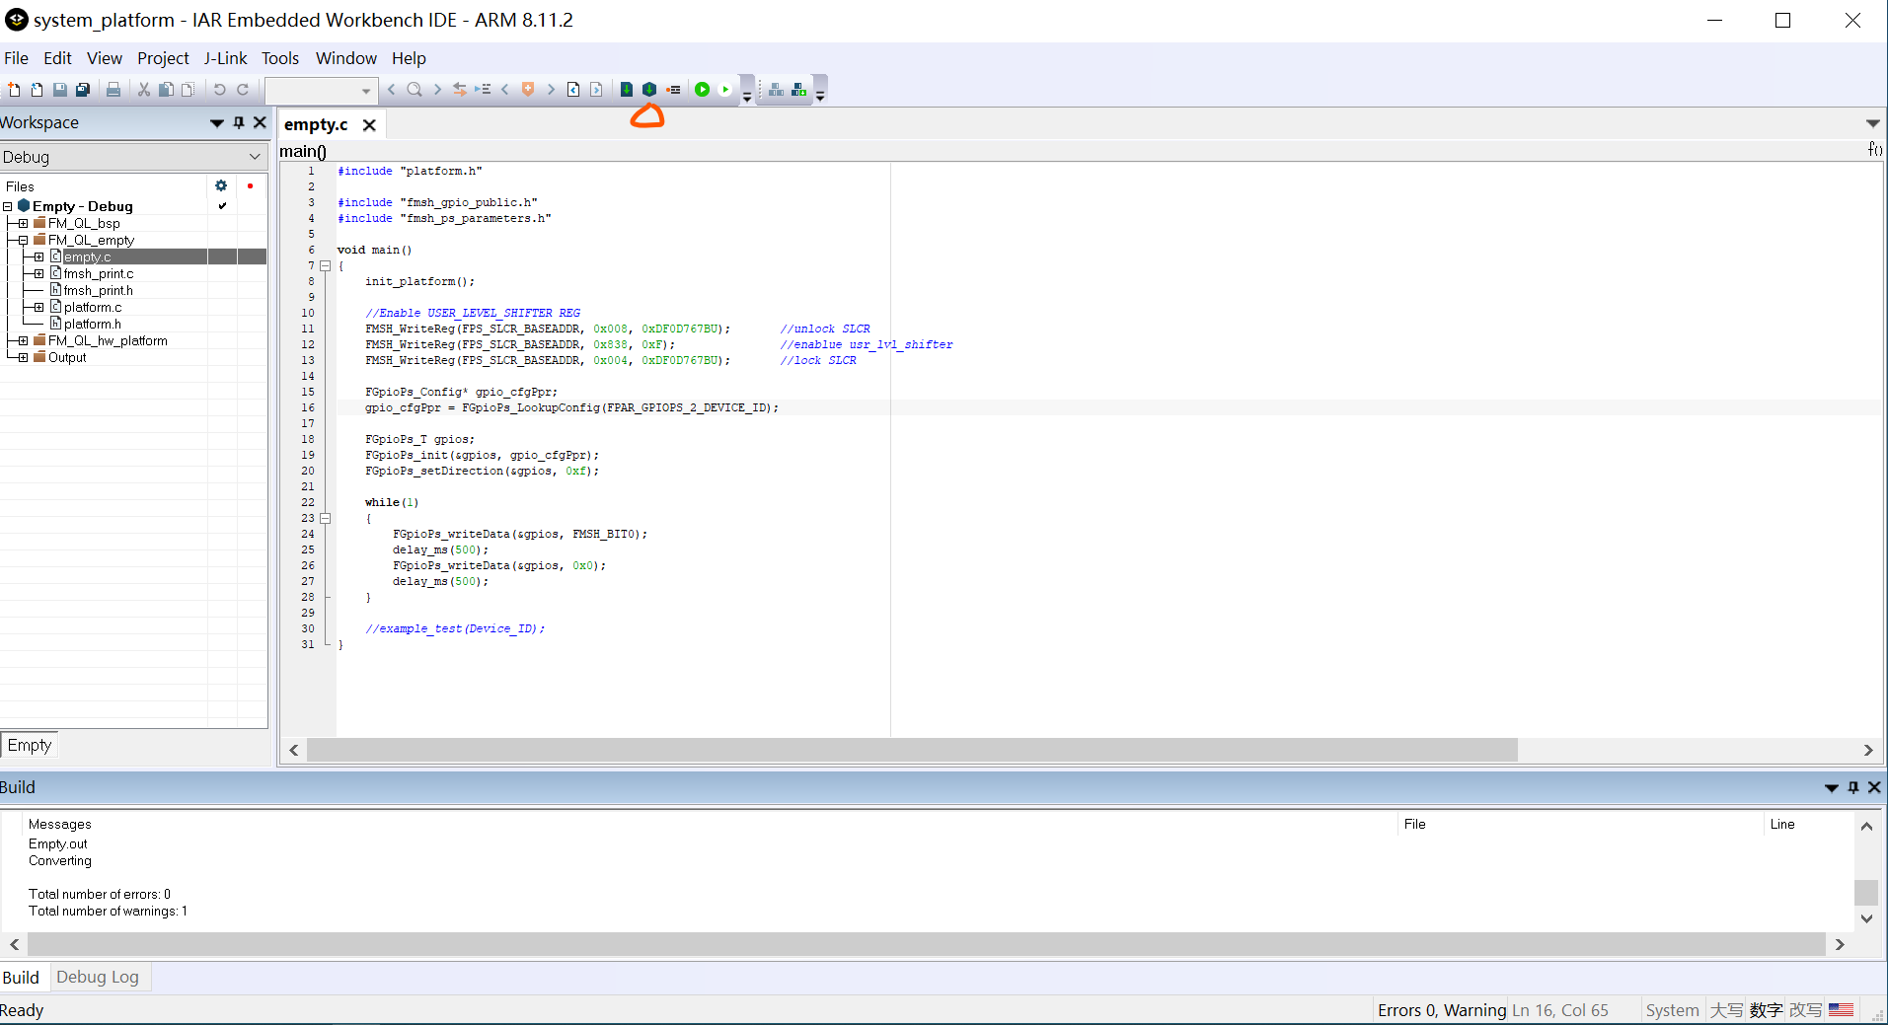Close the empty.c editor tab

tap(369, 125)
